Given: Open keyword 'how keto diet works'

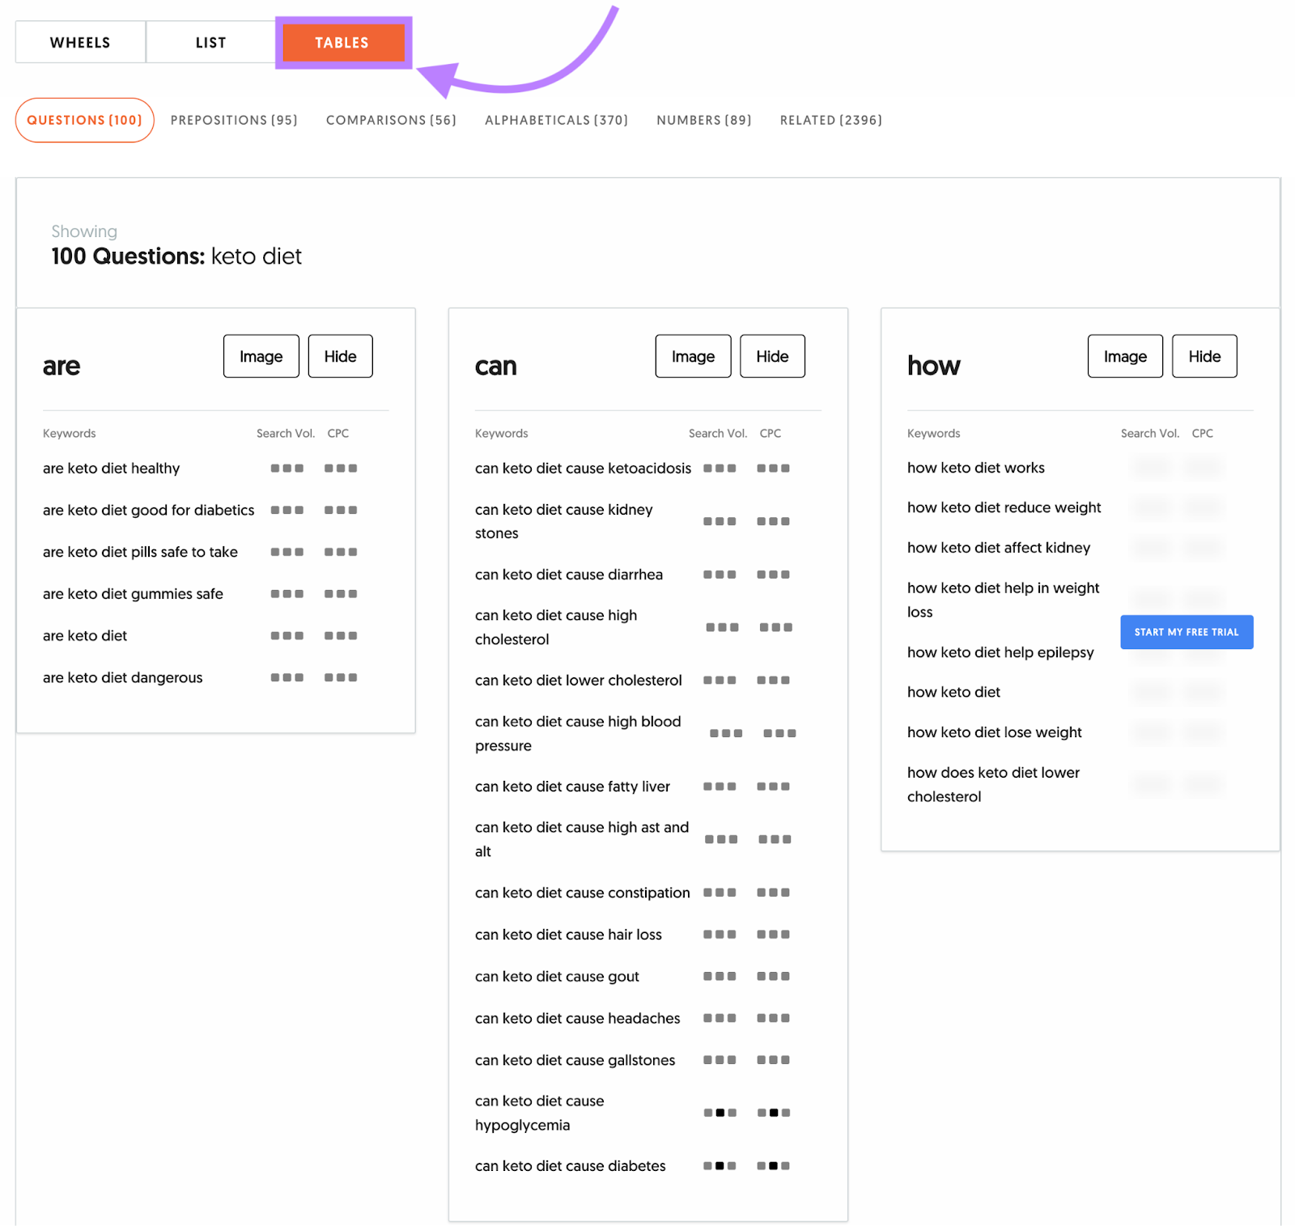Looking at the screenshot, I should tap(976, 467).
